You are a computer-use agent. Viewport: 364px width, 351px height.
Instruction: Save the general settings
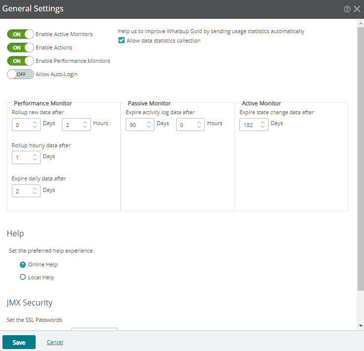(x=19, y=342)
